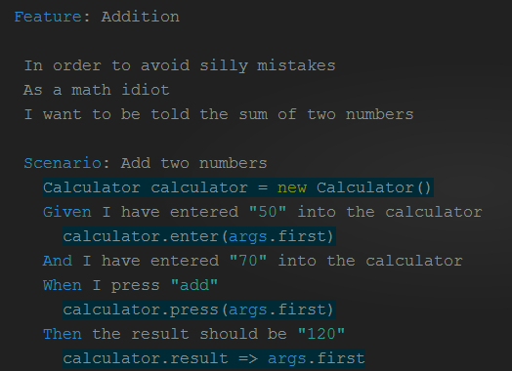Place the cursor on the "In order to avoid silly mistakes" line
Screen dimensions: 512x371
coord(180,65)
